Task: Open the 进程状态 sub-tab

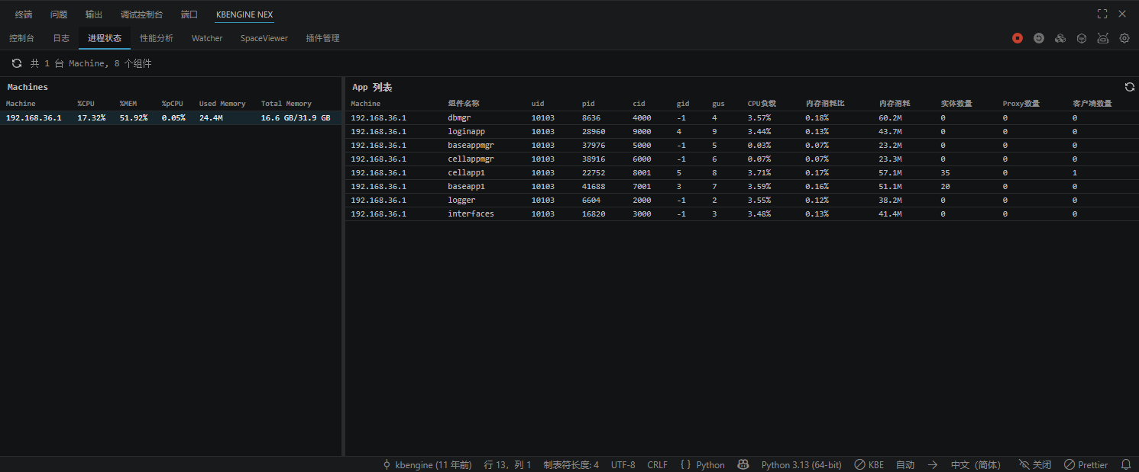Action: 105,38
